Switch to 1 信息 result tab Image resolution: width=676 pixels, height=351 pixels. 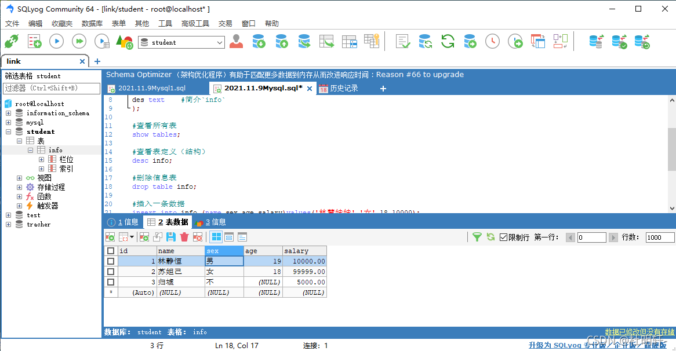click(123, 222)
